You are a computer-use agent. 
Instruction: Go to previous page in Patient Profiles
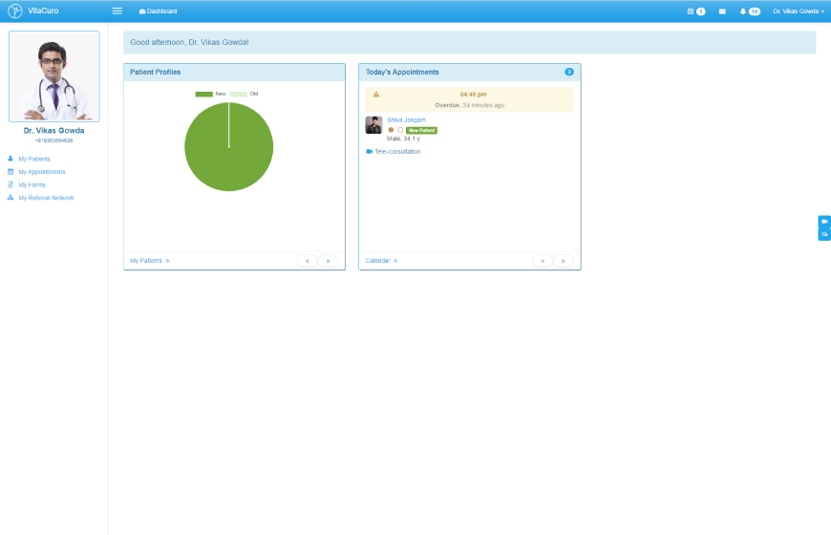tap(308, 261)
